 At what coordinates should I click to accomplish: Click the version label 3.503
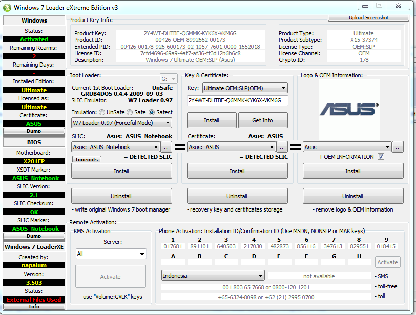click(34, 283)
